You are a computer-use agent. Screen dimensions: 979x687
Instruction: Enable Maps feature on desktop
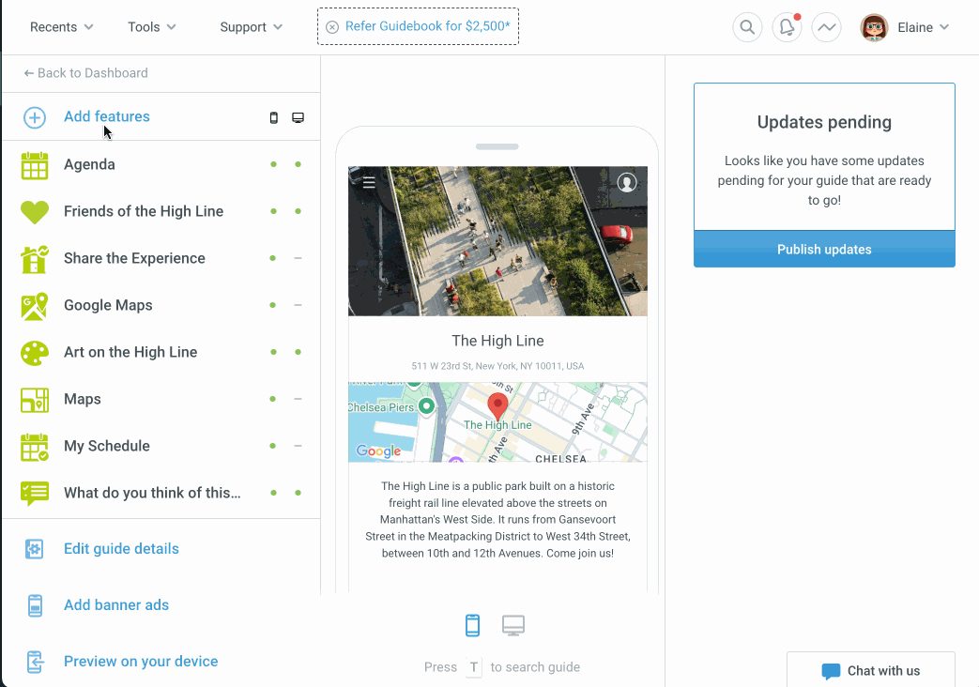298,399
